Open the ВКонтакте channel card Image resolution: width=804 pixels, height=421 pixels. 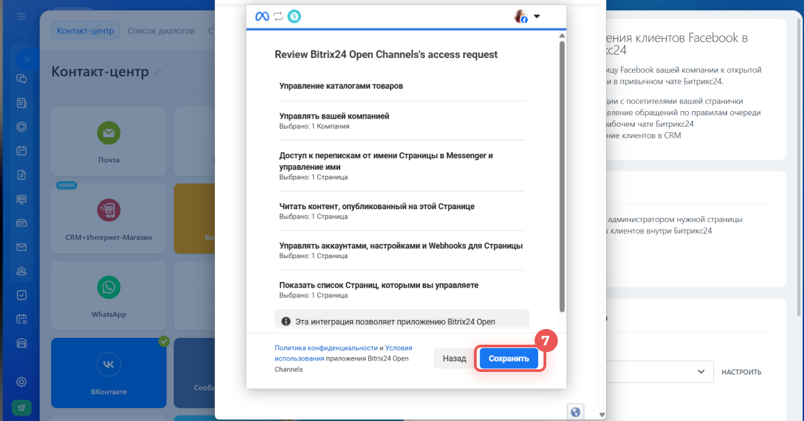(x=108, y=373)
